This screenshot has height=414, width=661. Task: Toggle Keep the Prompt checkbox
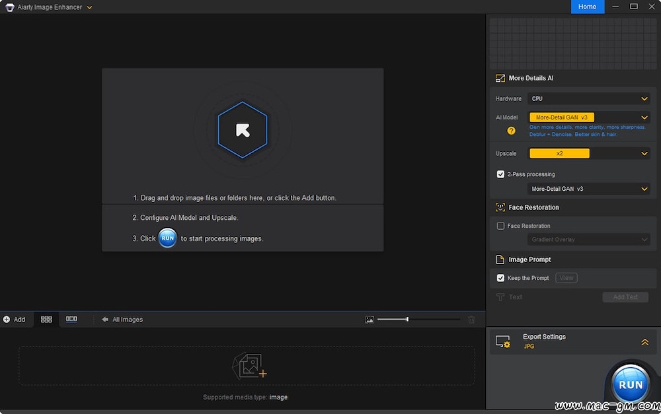coord(500,278)
